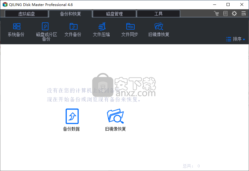Maximize the QILING Disk Master window
This screenshot has height=171, width=249.
point(228,4)
